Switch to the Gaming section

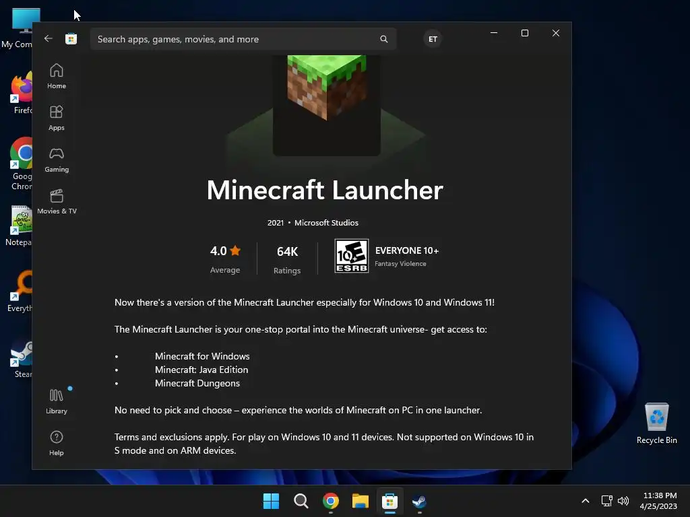[57, 160]
